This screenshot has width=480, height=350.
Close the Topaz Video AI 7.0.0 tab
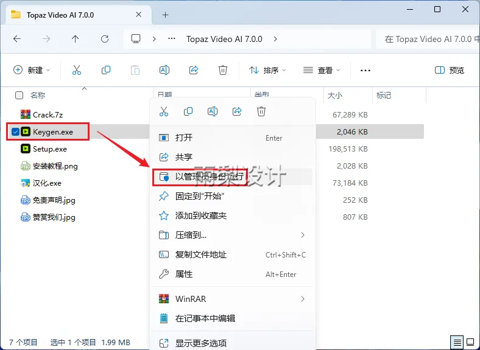(x=139, y=15)
